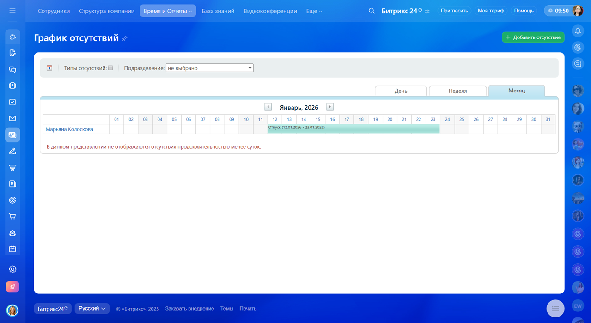591x323 pixels.
Task: Open the search magnifier icon
Action: coord(372,11)
